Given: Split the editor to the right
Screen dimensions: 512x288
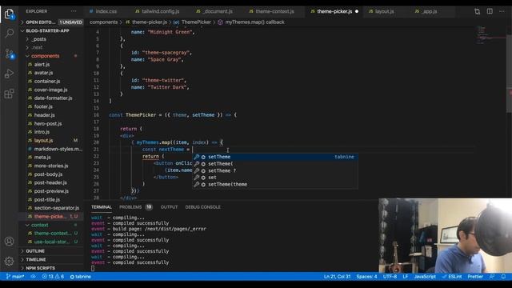Looking at the screenshot, I should pos(490,11).
